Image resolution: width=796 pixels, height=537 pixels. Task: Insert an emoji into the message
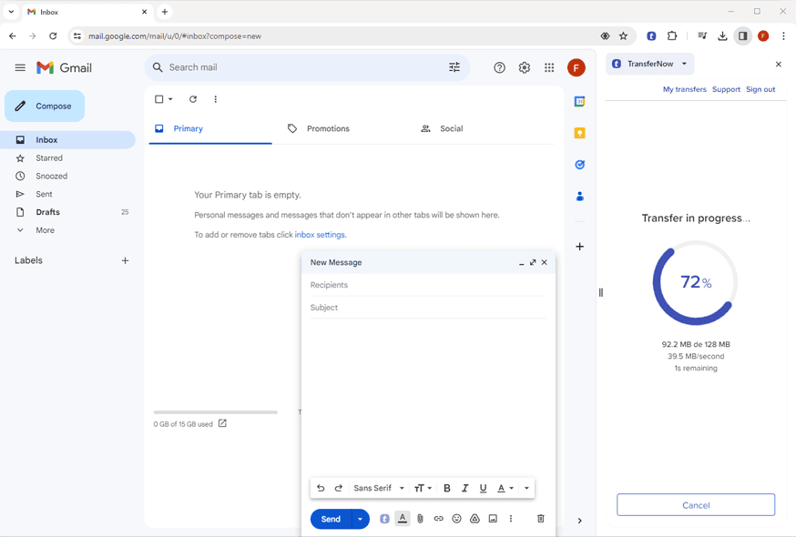(x=456, y=518)
